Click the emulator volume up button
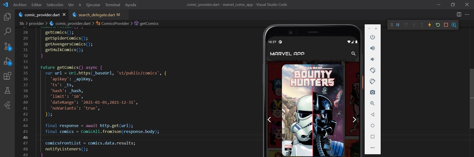The image size is (474, 157). [x=373, y=48]
